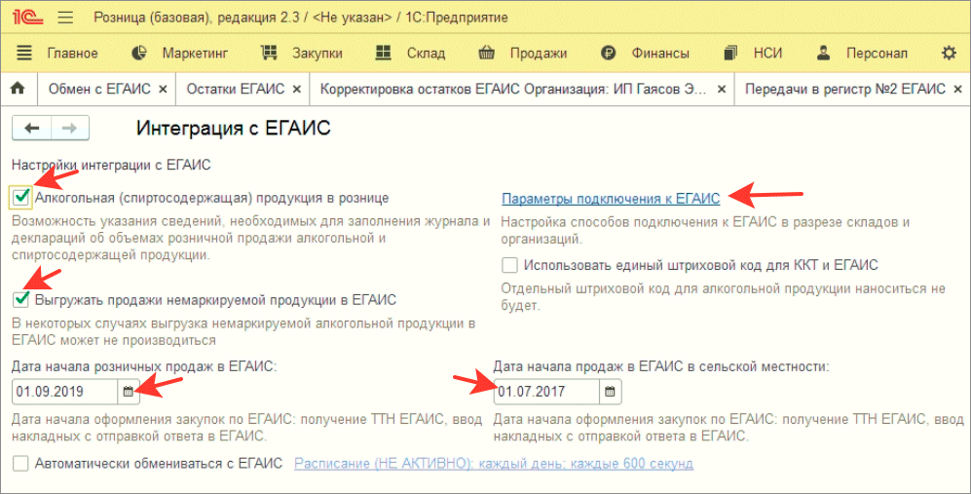Switch to the Остатки ЕГАИС tab
This screenshot has width=971, height=494.
click(236, 90)
